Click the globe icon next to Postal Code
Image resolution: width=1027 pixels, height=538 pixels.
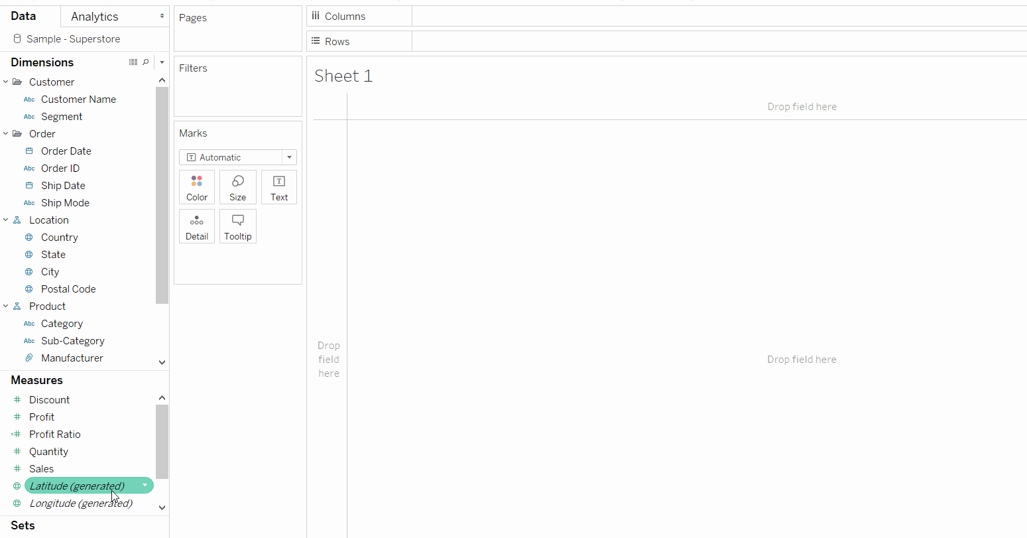coord(29,289)
